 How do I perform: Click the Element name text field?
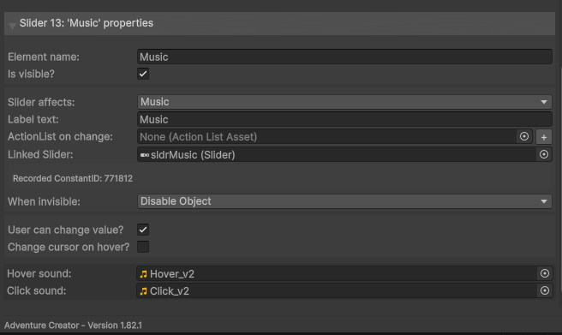344,57
